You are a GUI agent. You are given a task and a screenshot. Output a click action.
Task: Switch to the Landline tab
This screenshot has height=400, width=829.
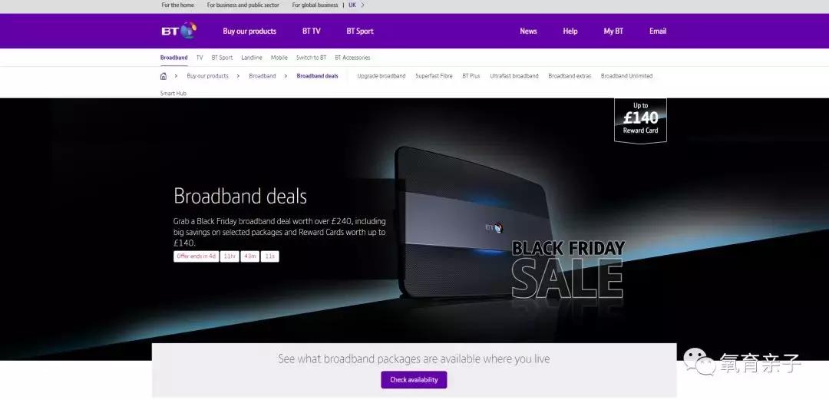[252, 58]
